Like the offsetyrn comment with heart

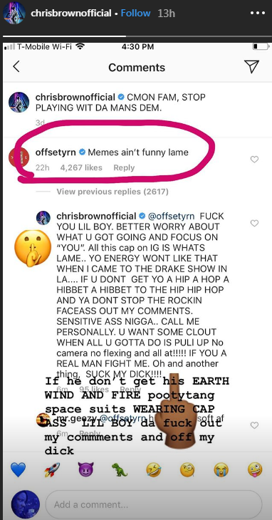(x=254, y=160)
